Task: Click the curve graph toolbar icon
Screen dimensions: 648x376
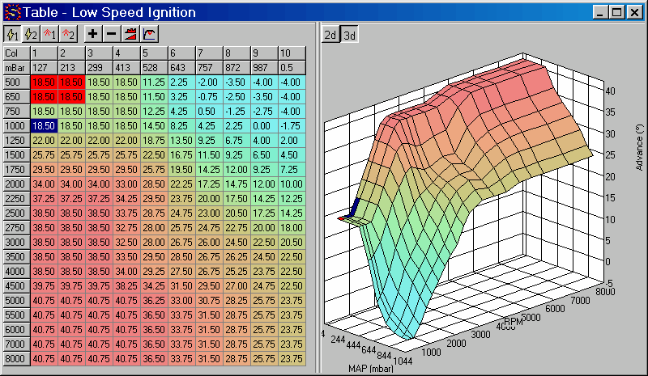Action: point(150,34)
